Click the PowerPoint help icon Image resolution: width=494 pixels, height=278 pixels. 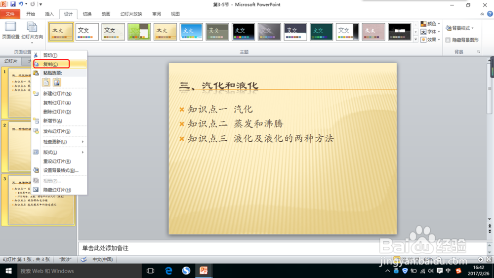tap(490, 14)
